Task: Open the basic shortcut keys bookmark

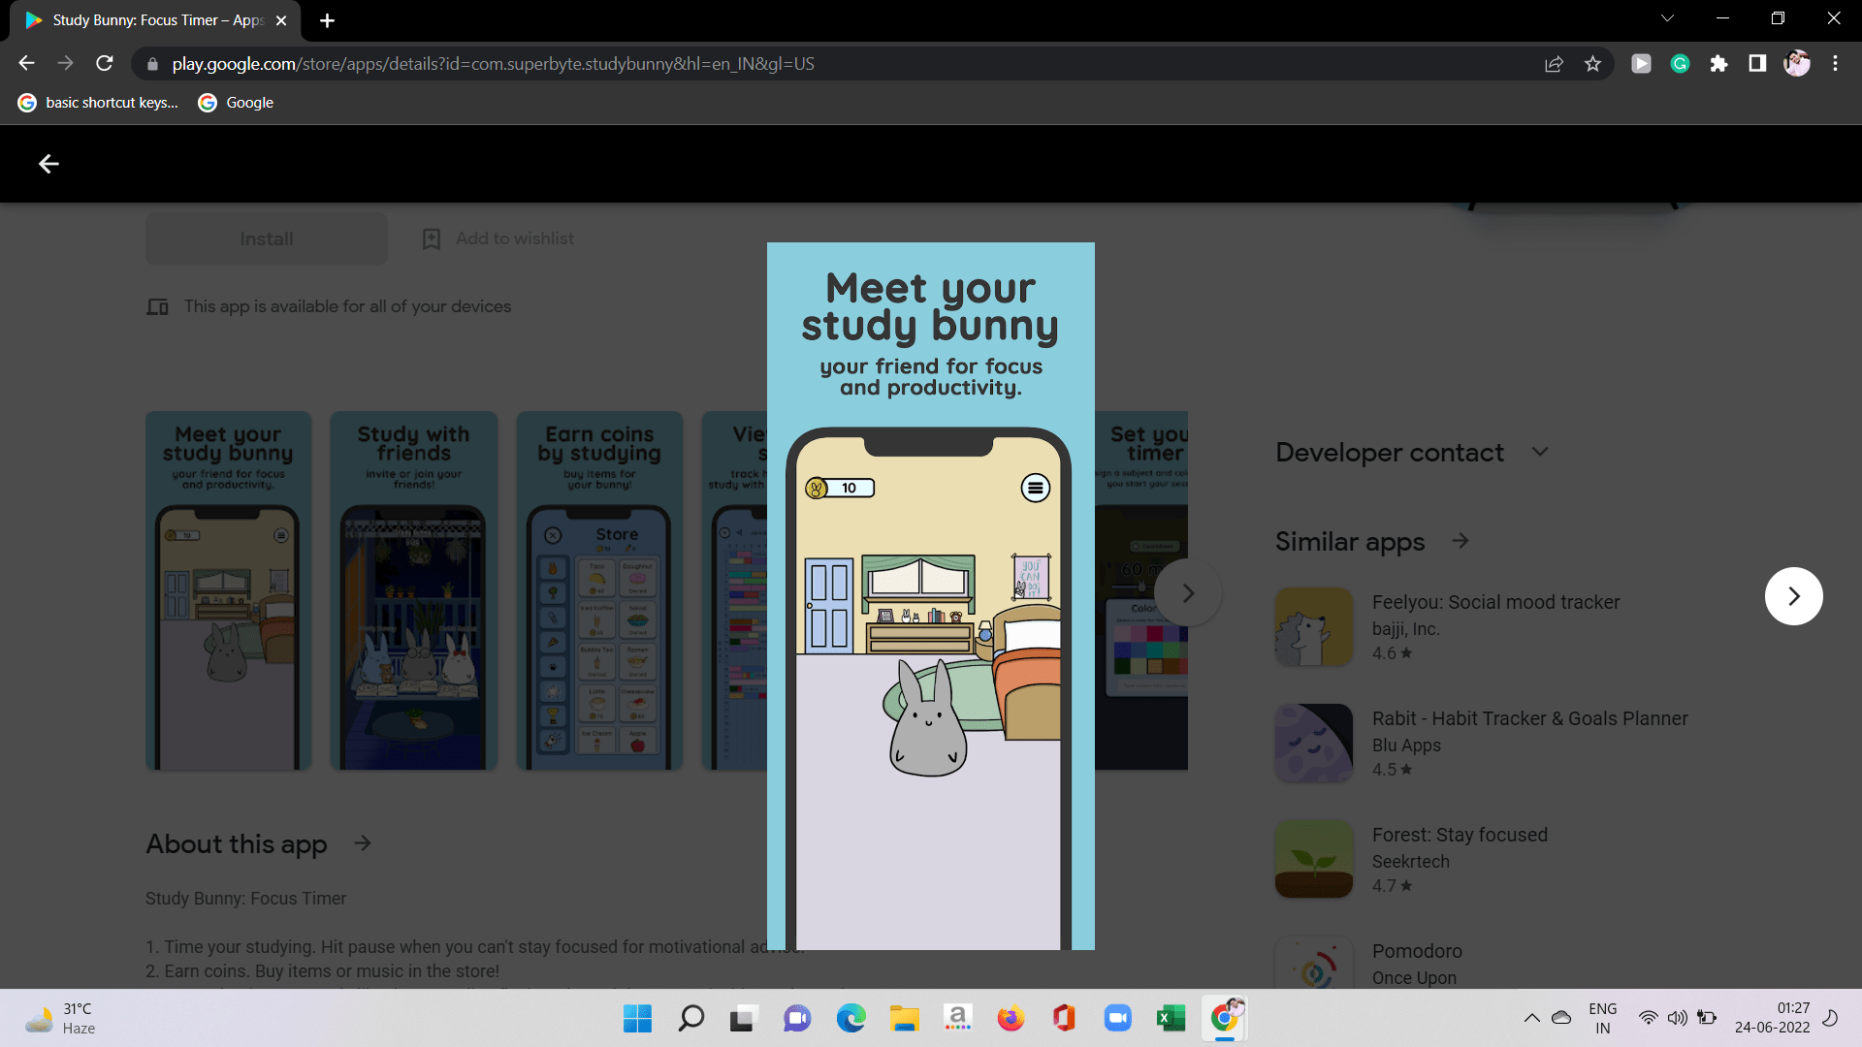Action: coord(98,103)
